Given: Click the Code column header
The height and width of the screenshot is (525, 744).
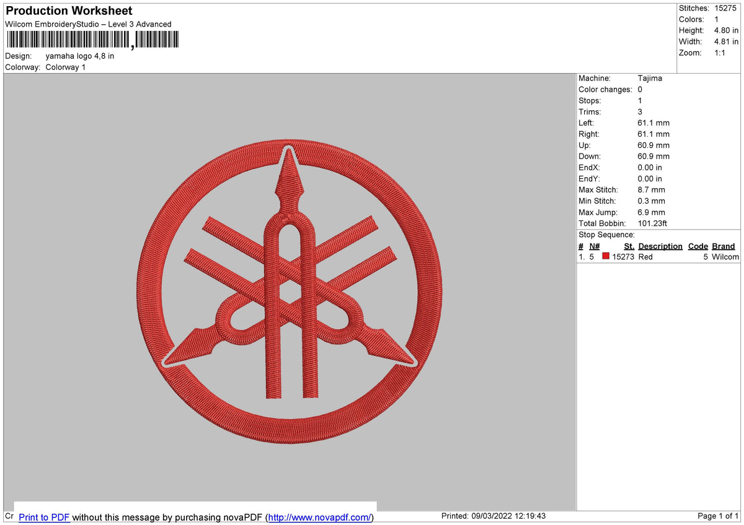Looking at the screenshot, I should click(697, 246).
